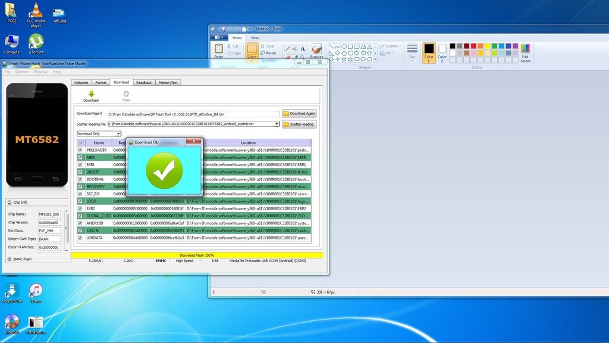Toggle the USRDATA partition checkbox
Image resolution: width=609 pixels, height=343 pixels.
pos(80,238)
